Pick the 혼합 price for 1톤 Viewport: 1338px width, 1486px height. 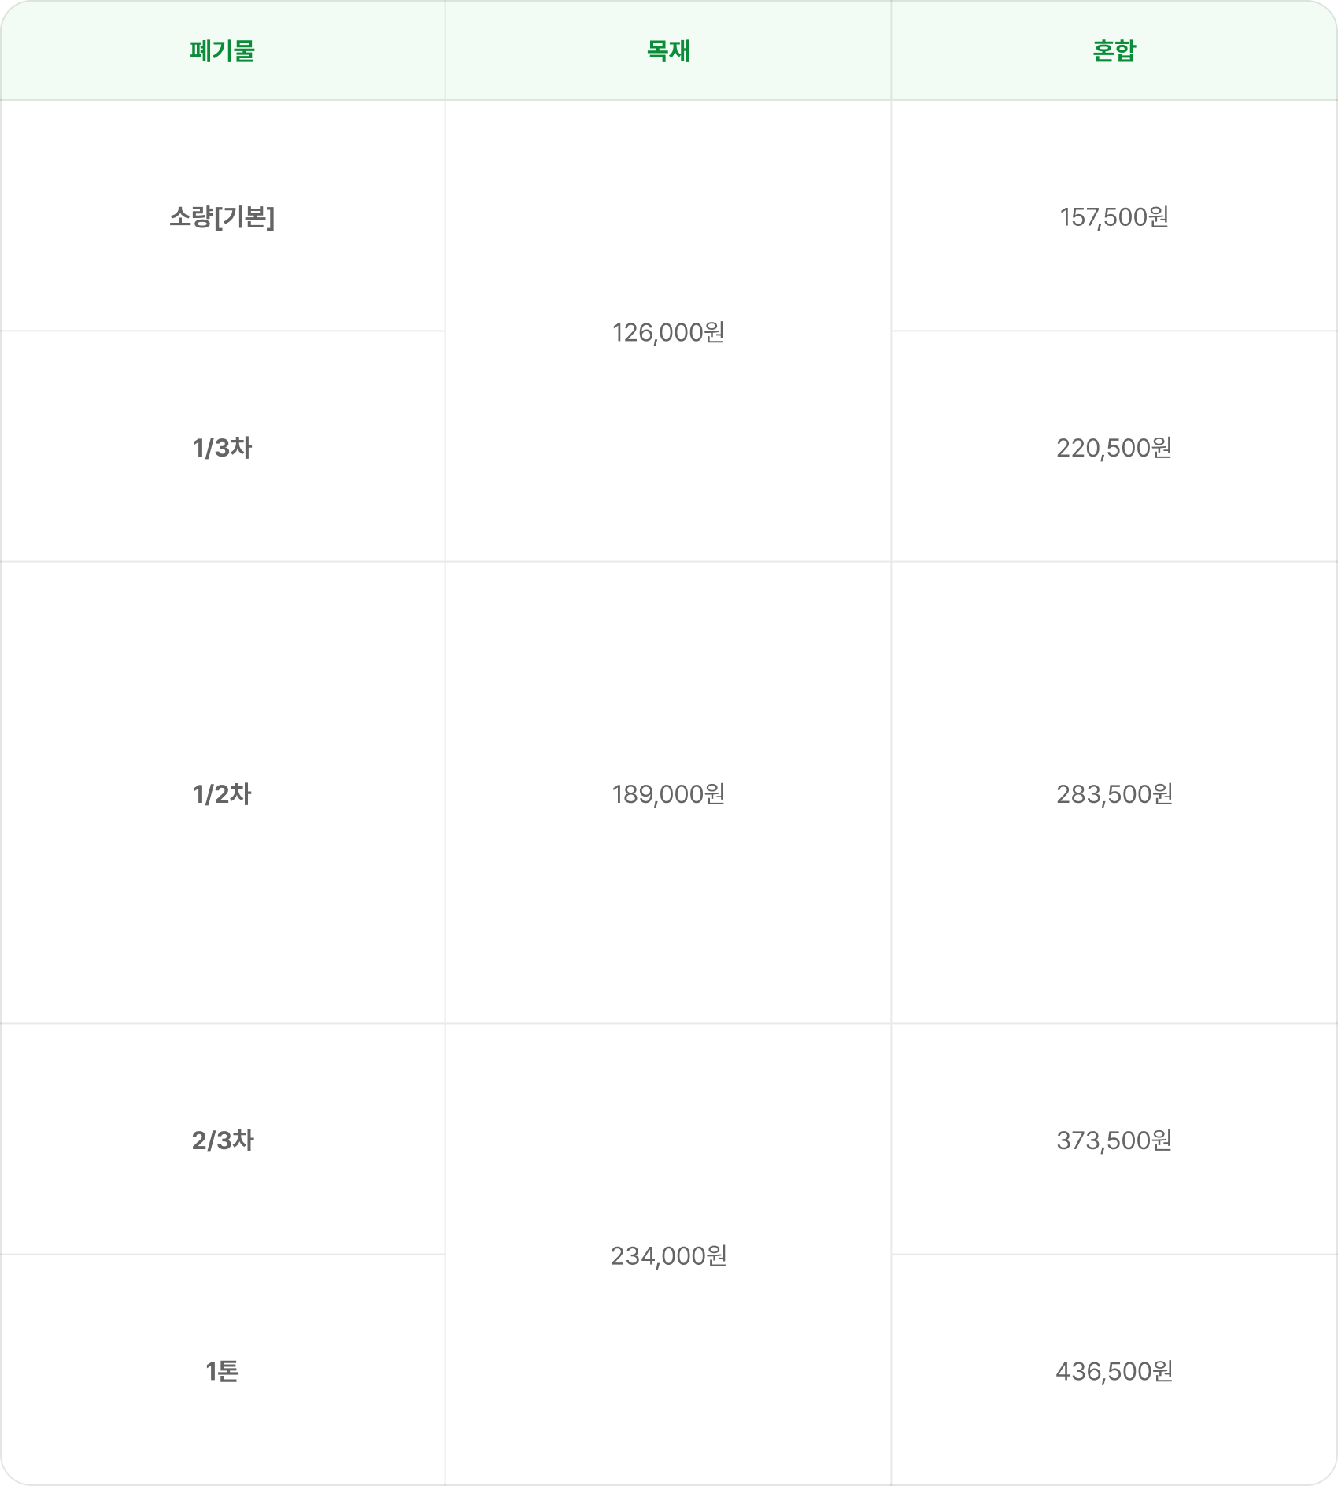(x=1114, y=1371)
